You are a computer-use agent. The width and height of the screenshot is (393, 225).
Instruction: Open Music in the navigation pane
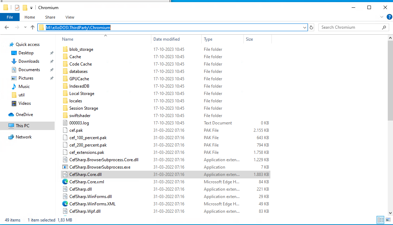pyautogui.click(x=24, y=87)
